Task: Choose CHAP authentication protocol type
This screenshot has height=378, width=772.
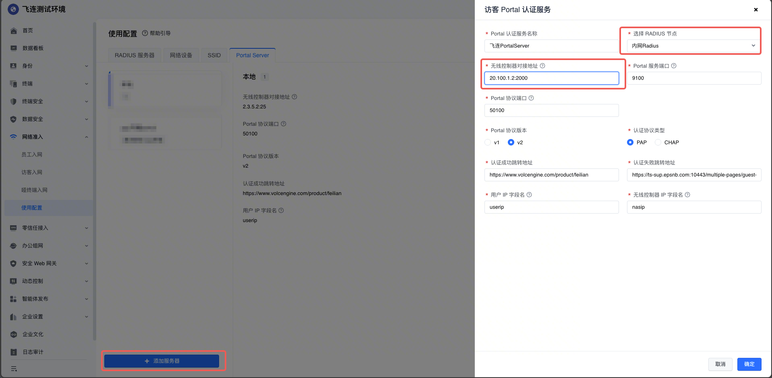Action: click(x=658, y=142)
